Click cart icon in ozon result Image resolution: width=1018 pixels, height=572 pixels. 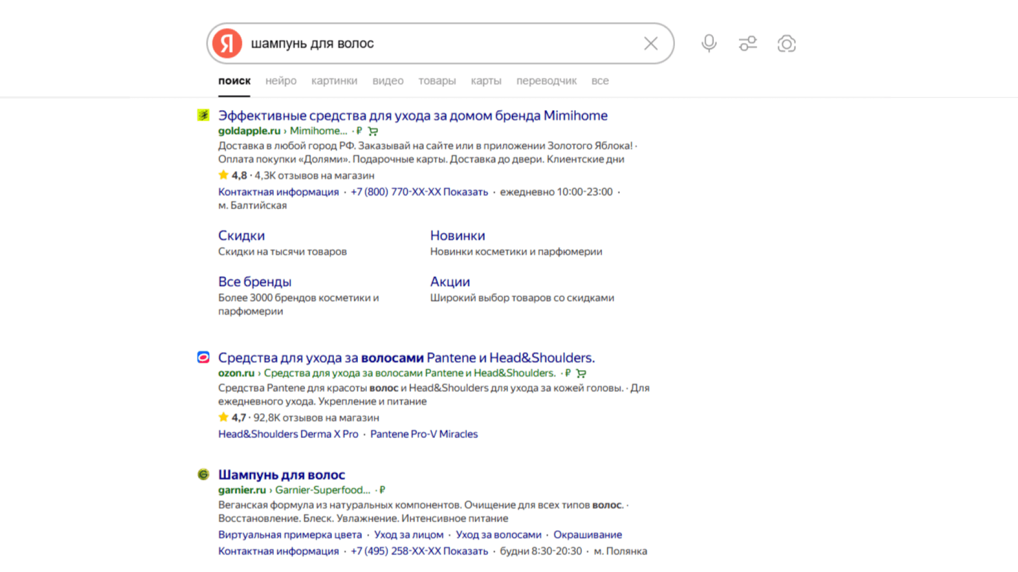[581, 373]
